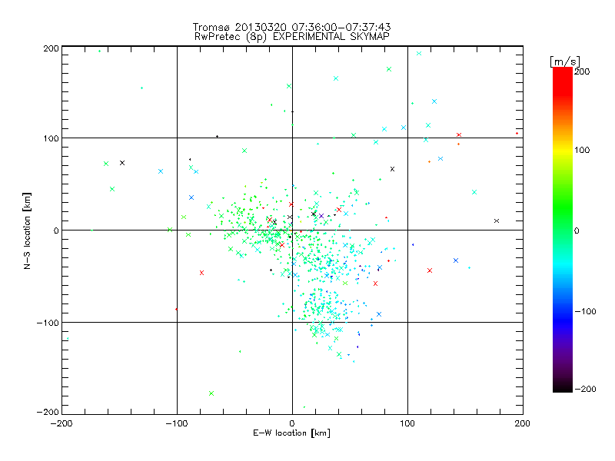
Task: Click the N-S axis tick label -100
Action: (x=48, y=323)
